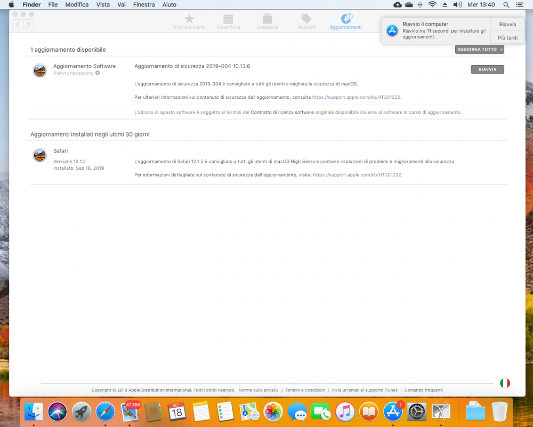
Task: Open Calendar from the Dock
Action: pyautogui.click(x=177, y=412)
